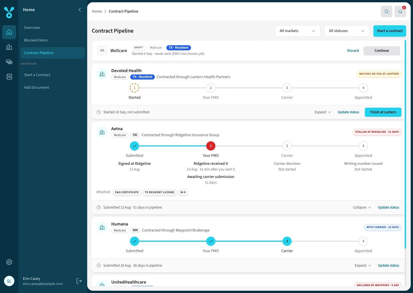The height and width of the screenshot is (293, 413).
Task: Open the coins icon in the left rail
Action: 9,62
